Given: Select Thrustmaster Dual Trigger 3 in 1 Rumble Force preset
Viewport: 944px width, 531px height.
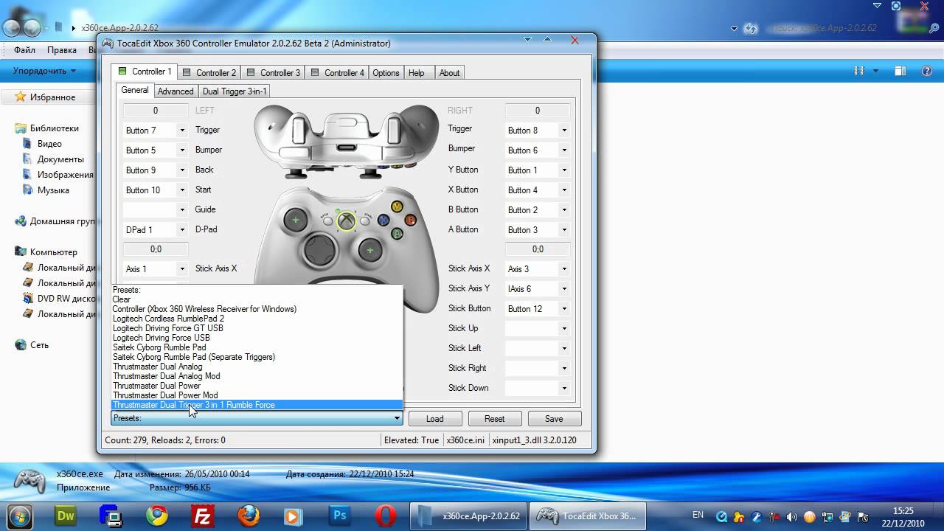Looking at the screenshot, I should click(x=257, y=405).
